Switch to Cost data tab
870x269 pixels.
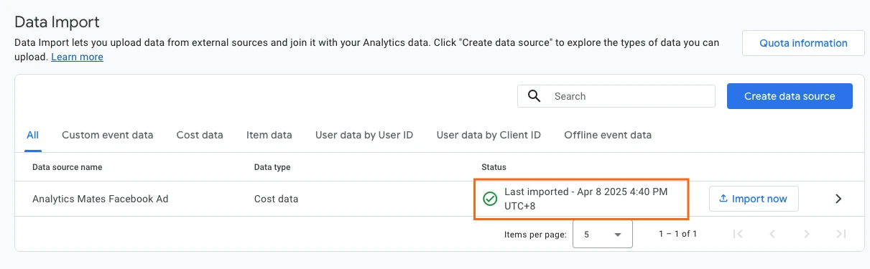(200, 135)
